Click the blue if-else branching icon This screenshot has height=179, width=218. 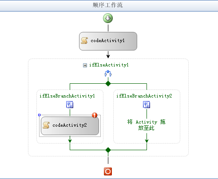pyautogui.click(x=108, y=74)
